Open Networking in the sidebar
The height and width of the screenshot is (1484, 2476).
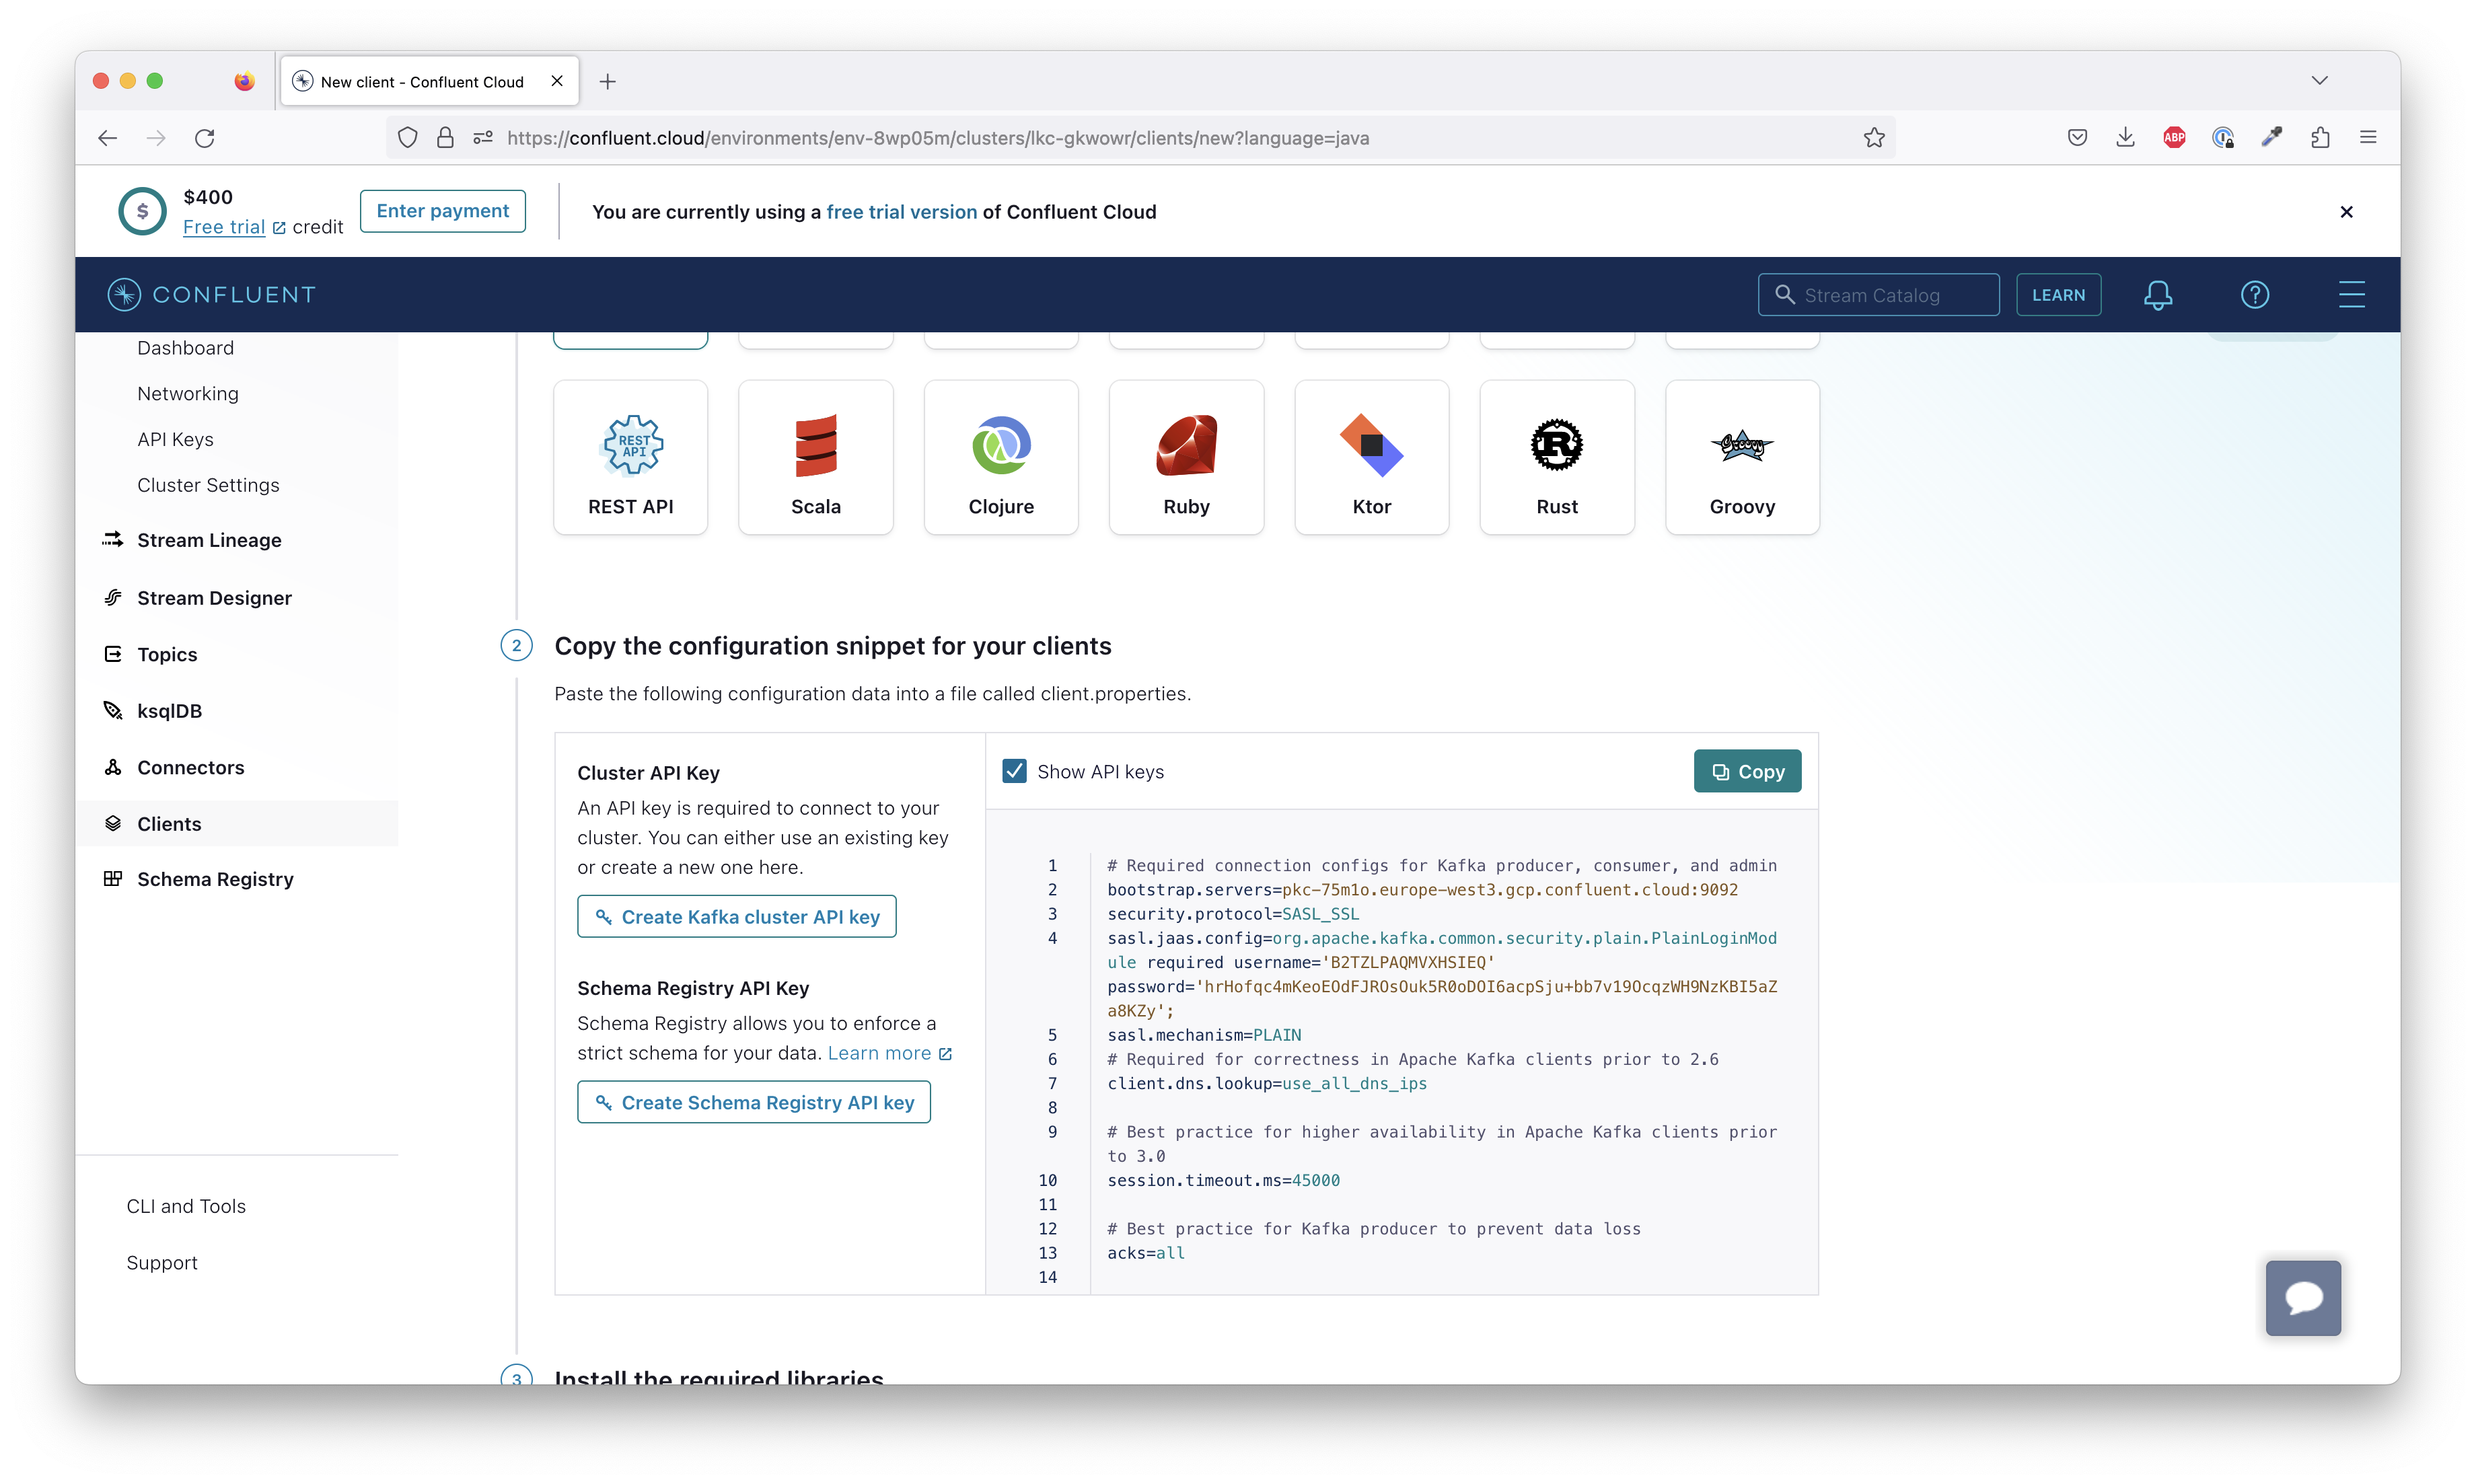click(x=188, y=394)
